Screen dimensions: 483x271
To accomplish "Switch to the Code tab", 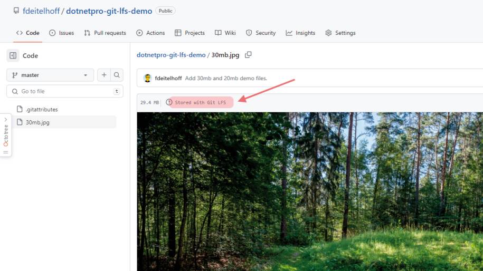I will [28, 33].
